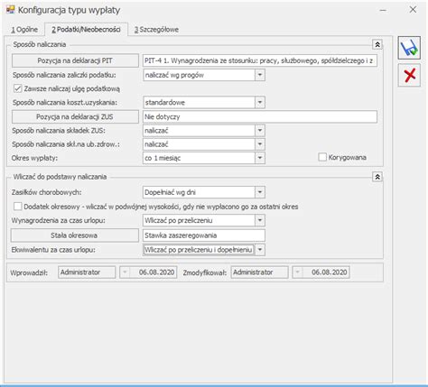Open the Okres wypłaty dropdown
Viewport: 428px width, 387px height.
(x=260, y=158)
